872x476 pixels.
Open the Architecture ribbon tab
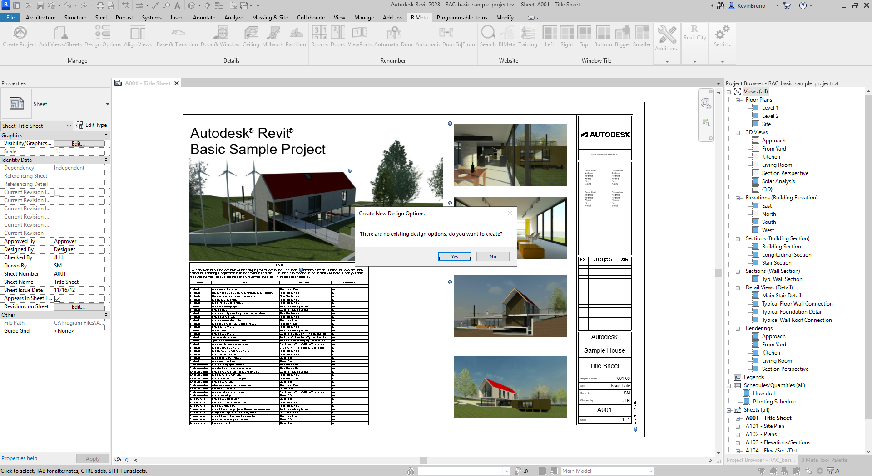click(x=41, y=18)
